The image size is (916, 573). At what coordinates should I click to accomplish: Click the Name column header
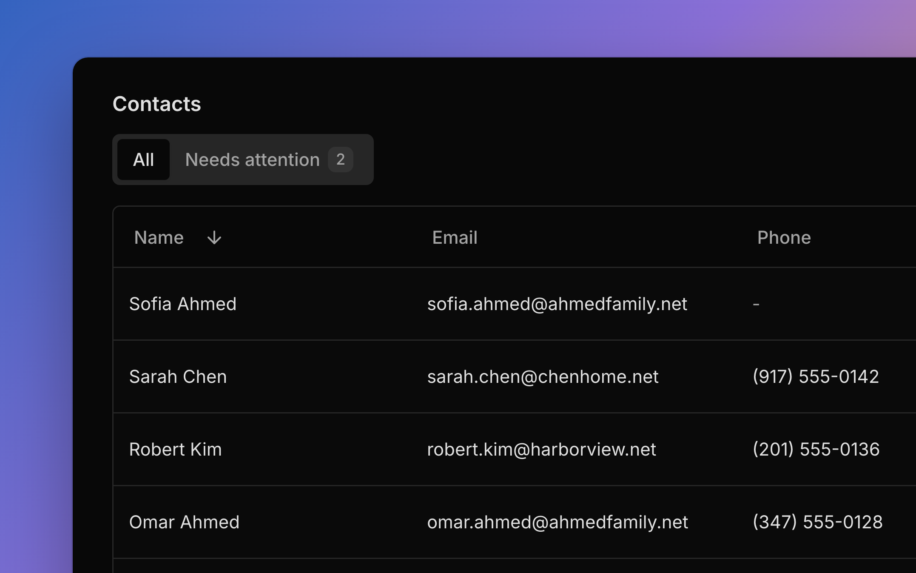[159, 237]
